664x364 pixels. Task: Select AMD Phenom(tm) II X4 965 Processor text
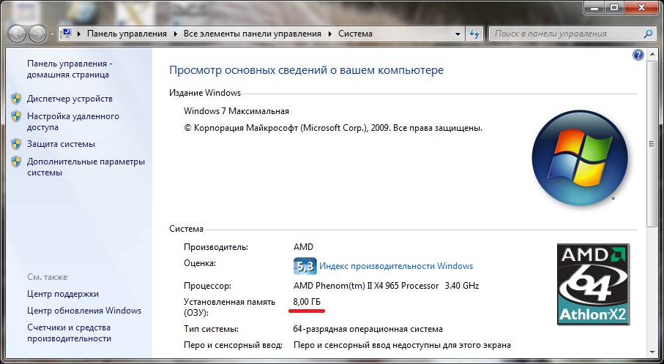pyautogui.click(x=366, y=286)
